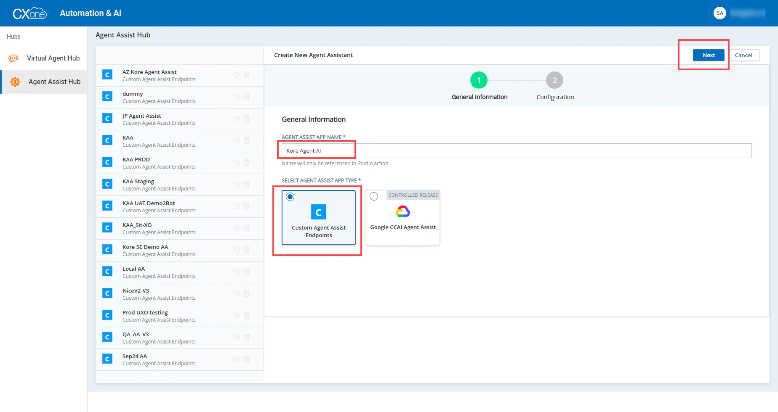Cancel creating the new agent assistant
This screenshot has width=778, height=412.
tap(744, 55)
